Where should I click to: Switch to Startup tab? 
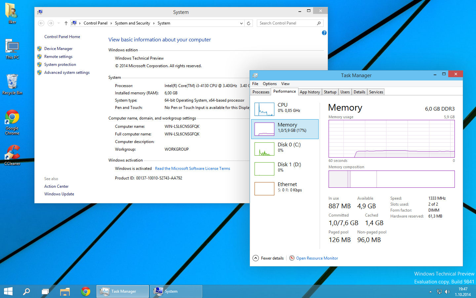tap(330, 92)
